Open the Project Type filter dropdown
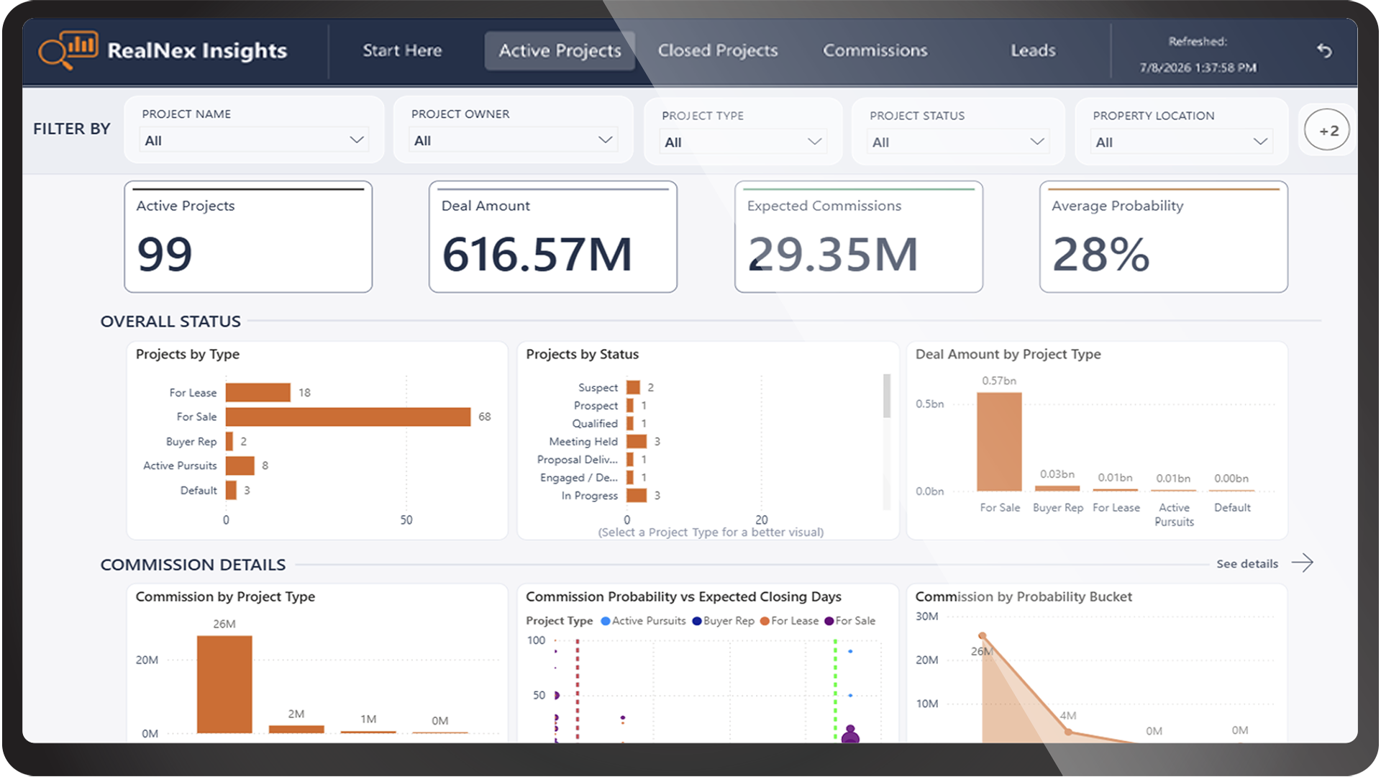The height and width of the screenshot is (777, 1381). pos(743,142)
